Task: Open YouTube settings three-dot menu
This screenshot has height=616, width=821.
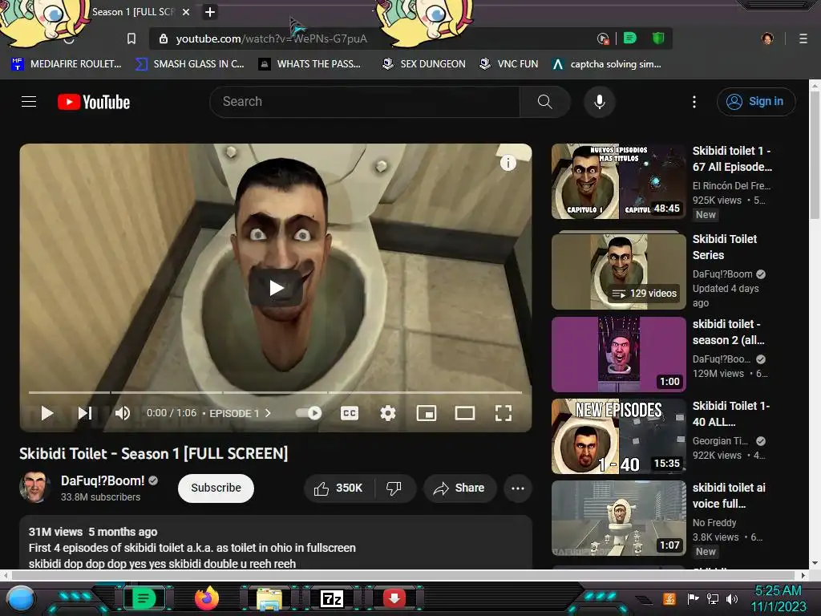Action: [694, 102]
